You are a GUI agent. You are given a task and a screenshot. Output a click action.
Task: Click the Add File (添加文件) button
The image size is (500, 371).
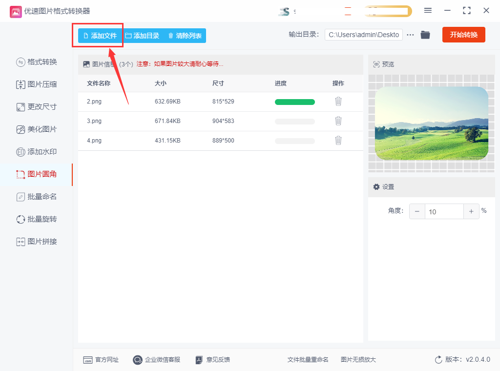pos(100,36)
